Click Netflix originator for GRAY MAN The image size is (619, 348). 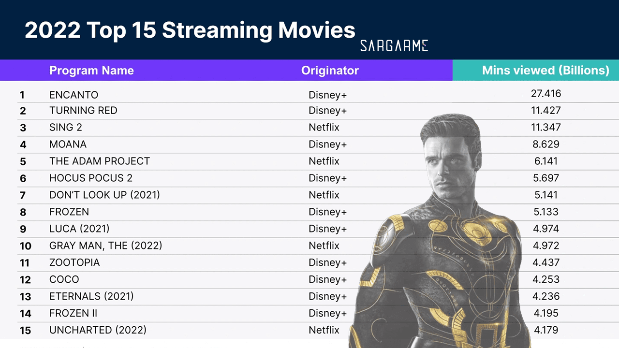(324, 246)
